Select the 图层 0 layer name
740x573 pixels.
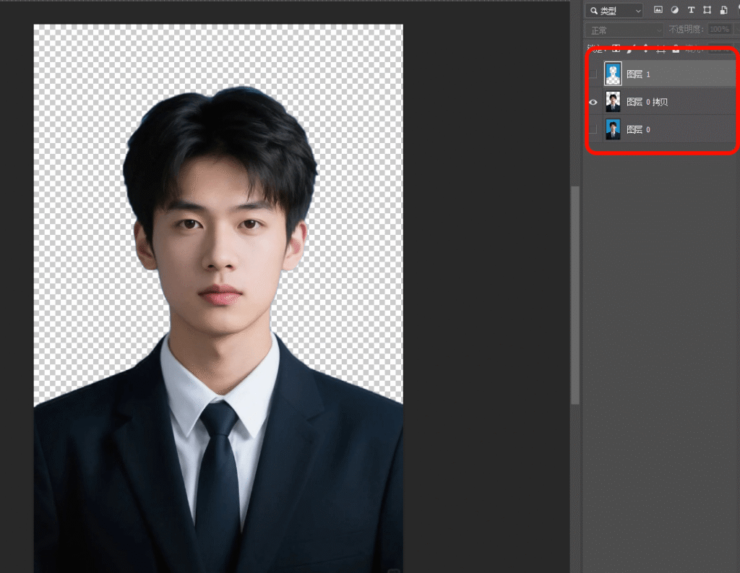tap(638, 129)
